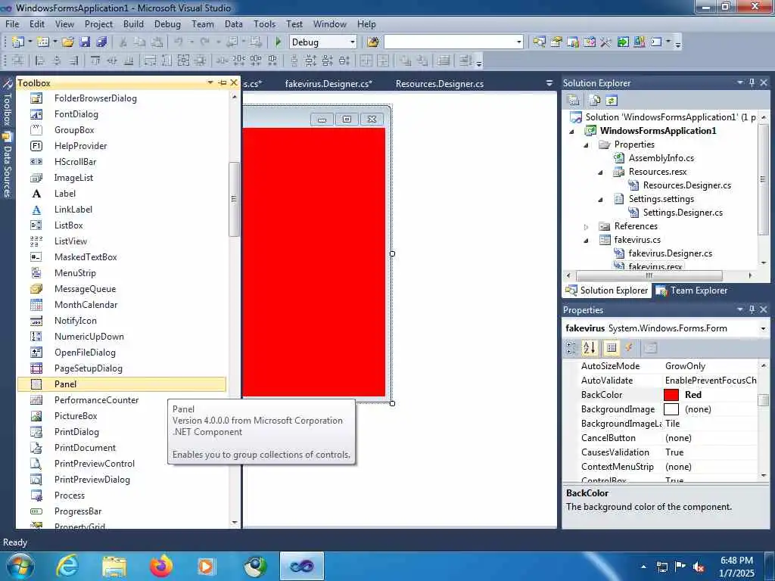775x581 pixels.
Task: Toggle Categorized view in Properties
Action: tap(571, 348)
